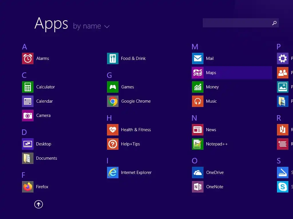This screenshot has width=293, height=219.
Task: Select the "Notepad++" name text
Action: [x=217, y=144]
